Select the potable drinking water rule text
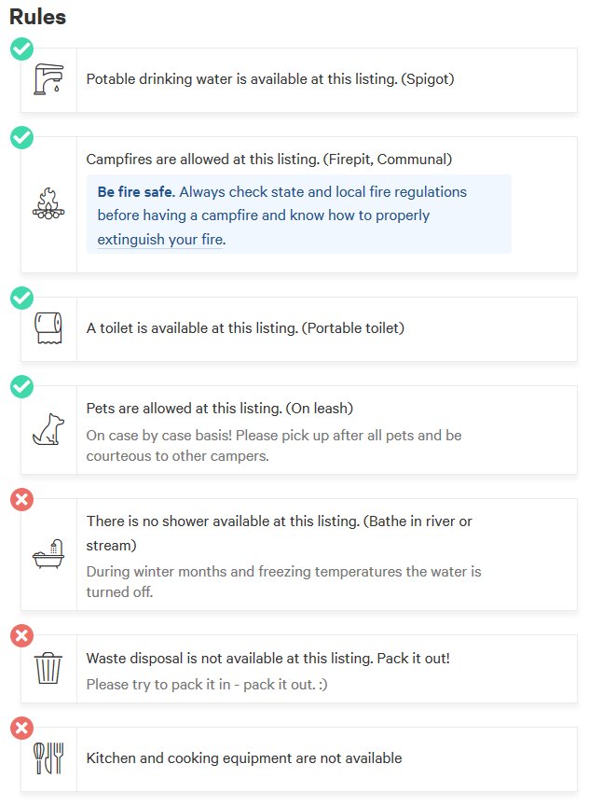 coord(270,79)
